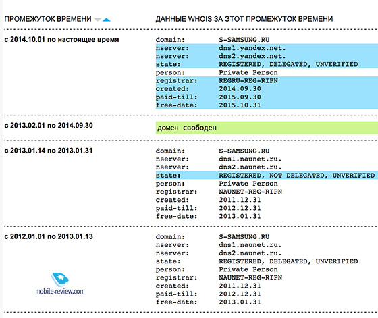Click the created 2014.09.30 row
This screenshot has height=318, width=378.
267,88
